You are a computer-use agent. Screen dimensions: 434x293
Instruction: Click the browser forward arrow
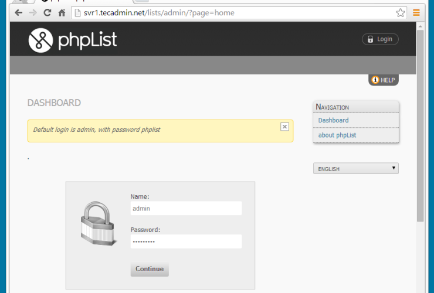(x=33, y=12)
